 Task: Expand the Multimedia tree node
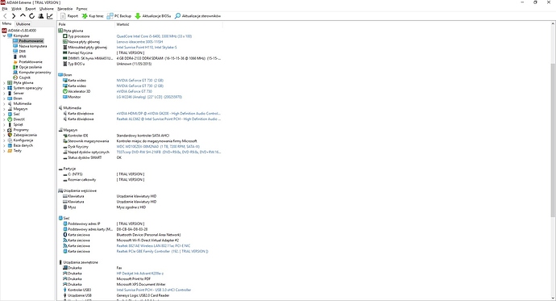tap(4, 103)
